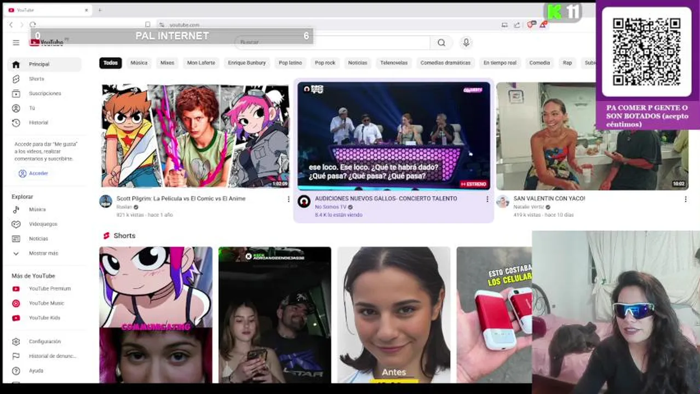This screenshot has width=700, height=394.
Task: Open Noticias under Explorar
Action: click(45, 239)
